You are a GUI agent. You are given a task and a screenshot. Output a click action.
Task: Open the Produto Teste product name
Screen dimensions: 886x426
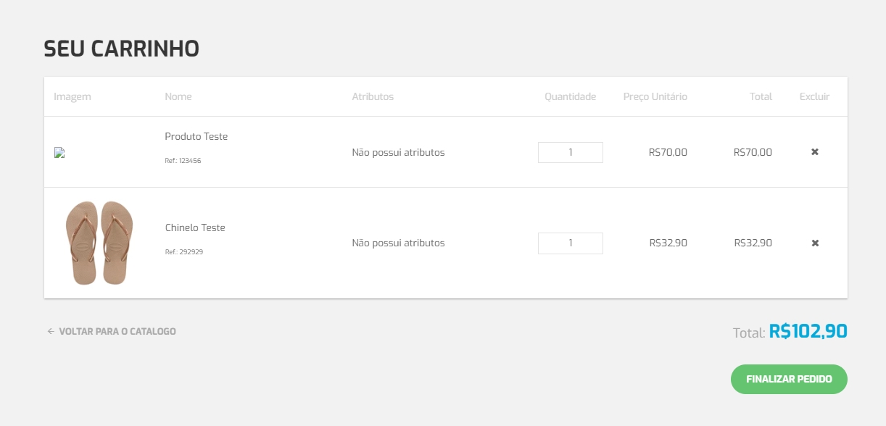coord(196,137)
